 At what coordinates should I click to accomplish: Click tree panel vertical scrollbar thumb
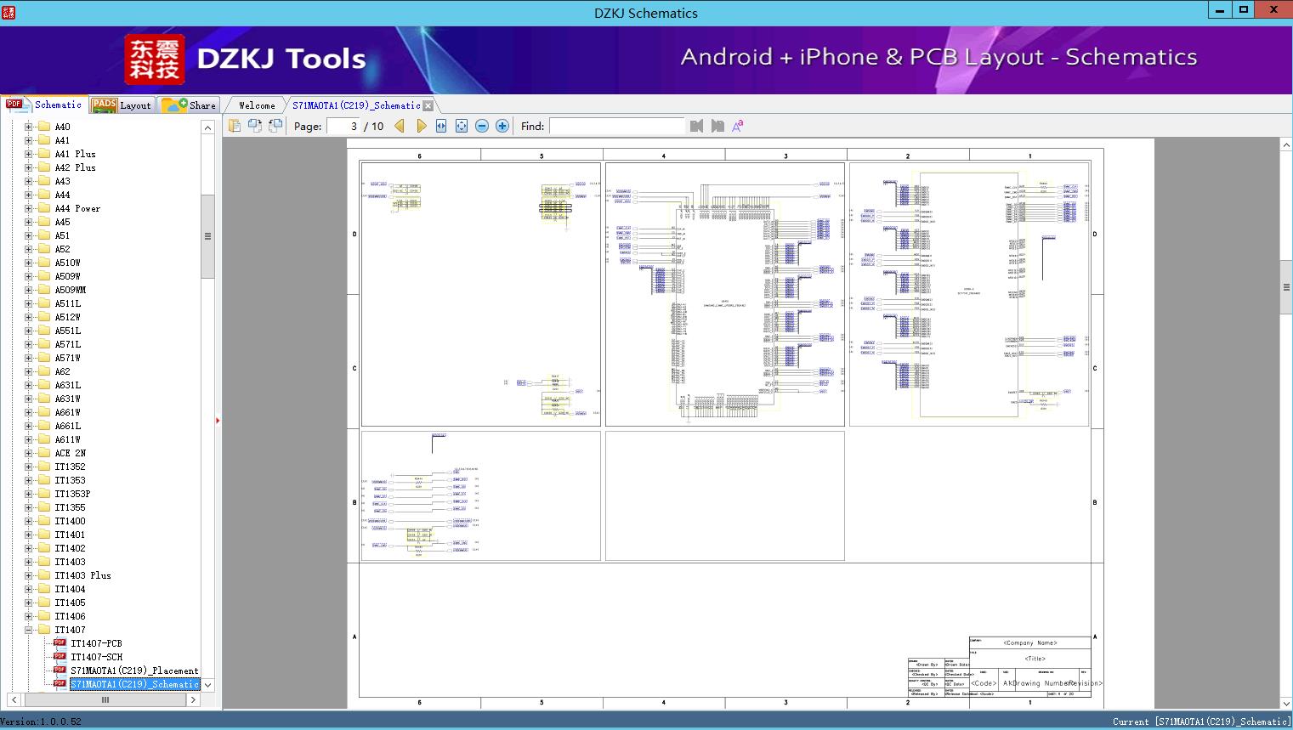(207, 236)
